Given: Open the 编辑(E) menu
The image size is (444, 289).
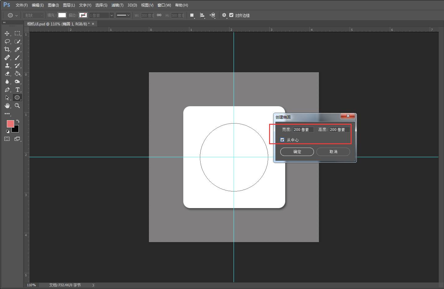Looking at the screenshot, I should [x=38, y=5].
